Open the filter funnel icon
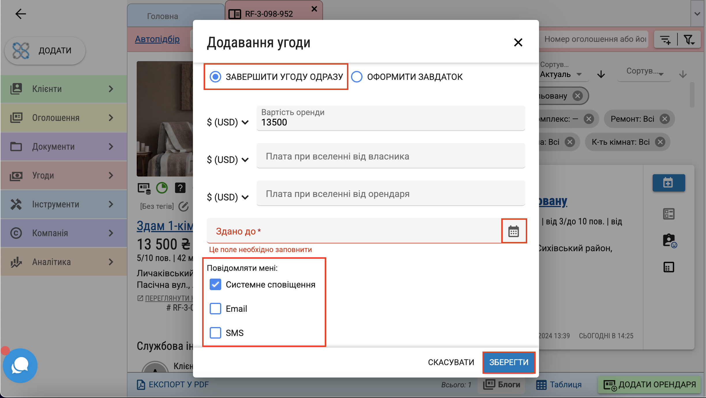Screen dimensions: 706x398 (x=689, y=39)
